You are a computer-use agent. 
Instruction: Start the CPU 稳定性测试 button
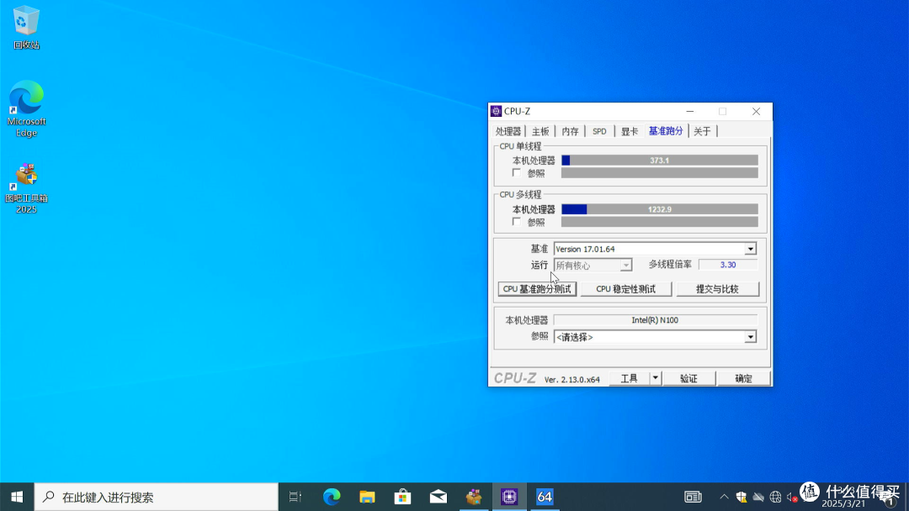click(626, 289)
